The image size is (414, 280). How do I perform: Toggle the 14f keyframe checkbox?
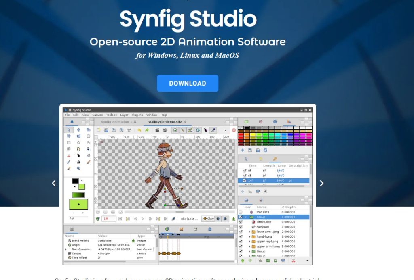click(x=245, y=180)
